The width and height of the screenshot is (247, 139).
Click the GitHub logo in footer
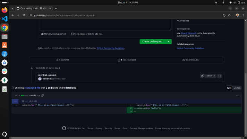[64, 128]
